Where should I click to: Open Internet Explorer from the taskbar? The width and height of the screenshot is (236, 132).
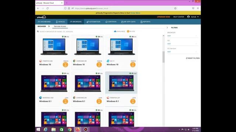click(x=45, y=129)
